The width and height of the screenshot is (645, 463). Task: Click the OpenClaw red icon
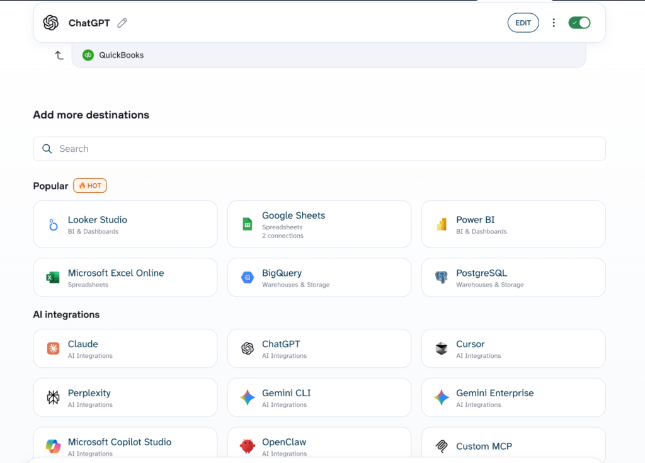click(247, 446)
